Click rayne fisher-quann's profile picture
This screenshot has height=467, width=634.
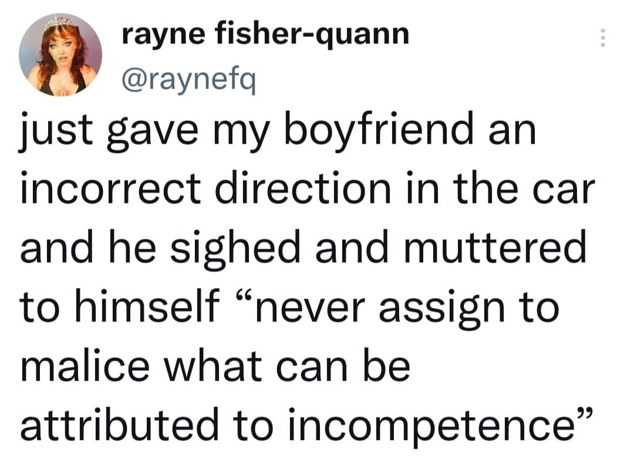click(60, 55)
